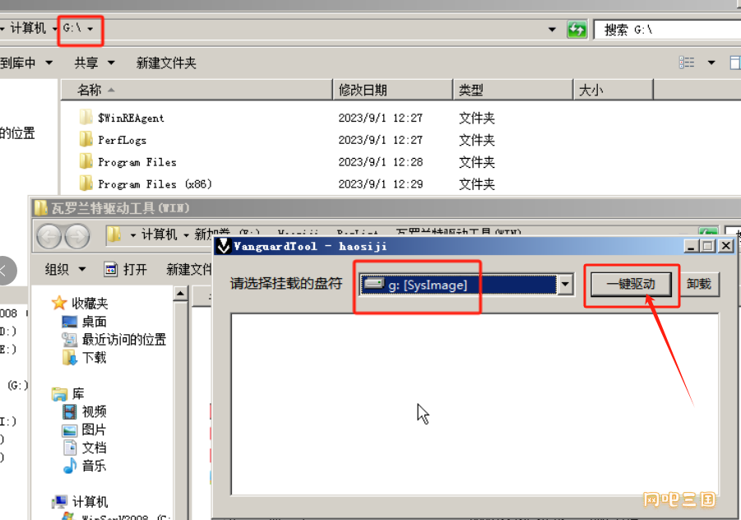Click the navigation pane scroll-up arrow
Screen dimensions: 741x520
180,294
